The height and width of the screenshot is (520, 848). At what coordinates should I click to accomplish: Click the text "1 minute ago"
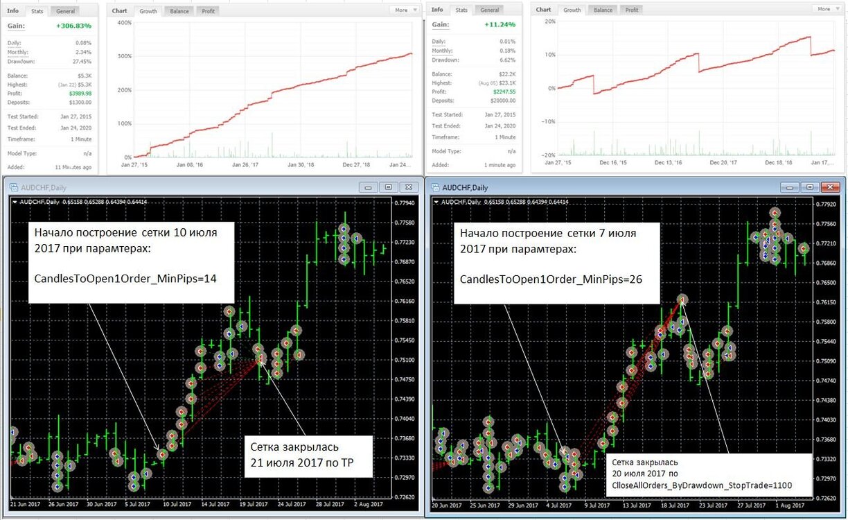tap(500, 165)
